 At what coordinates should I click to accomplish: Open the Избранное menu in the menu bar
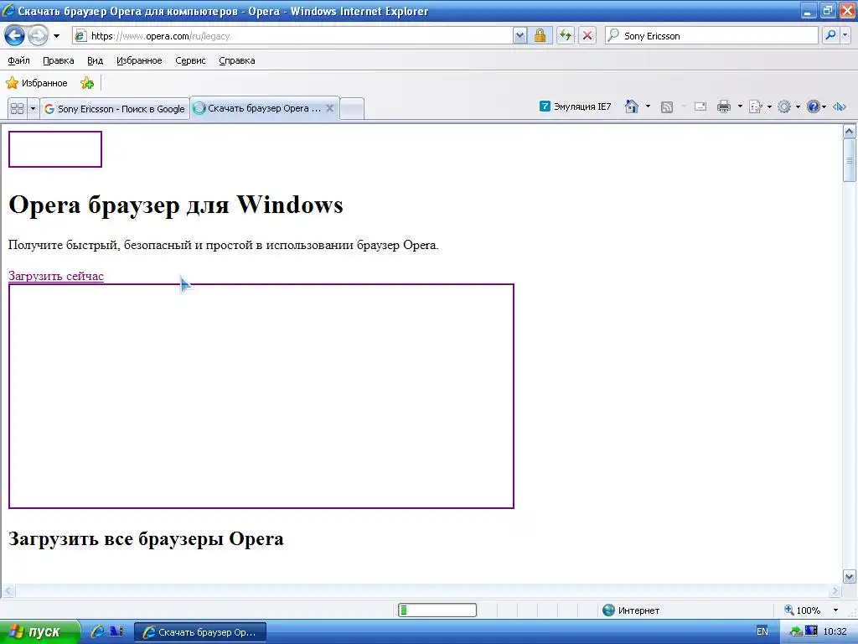click(x=139, y=60)
